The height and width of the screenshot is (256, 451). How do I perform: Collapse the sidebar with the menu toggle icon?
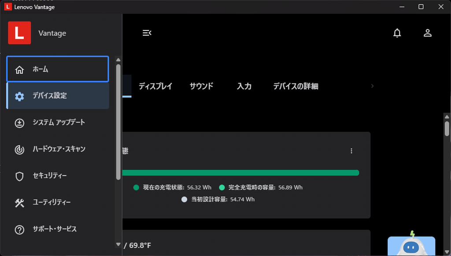[x=147, y=33]
